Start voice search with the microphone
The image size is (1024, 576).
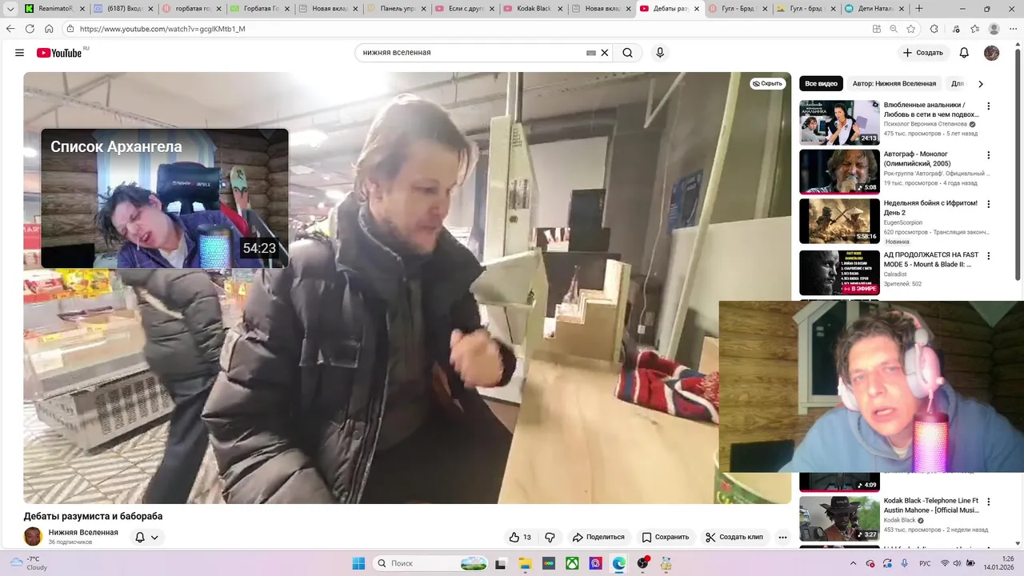(x=660, y=53)
